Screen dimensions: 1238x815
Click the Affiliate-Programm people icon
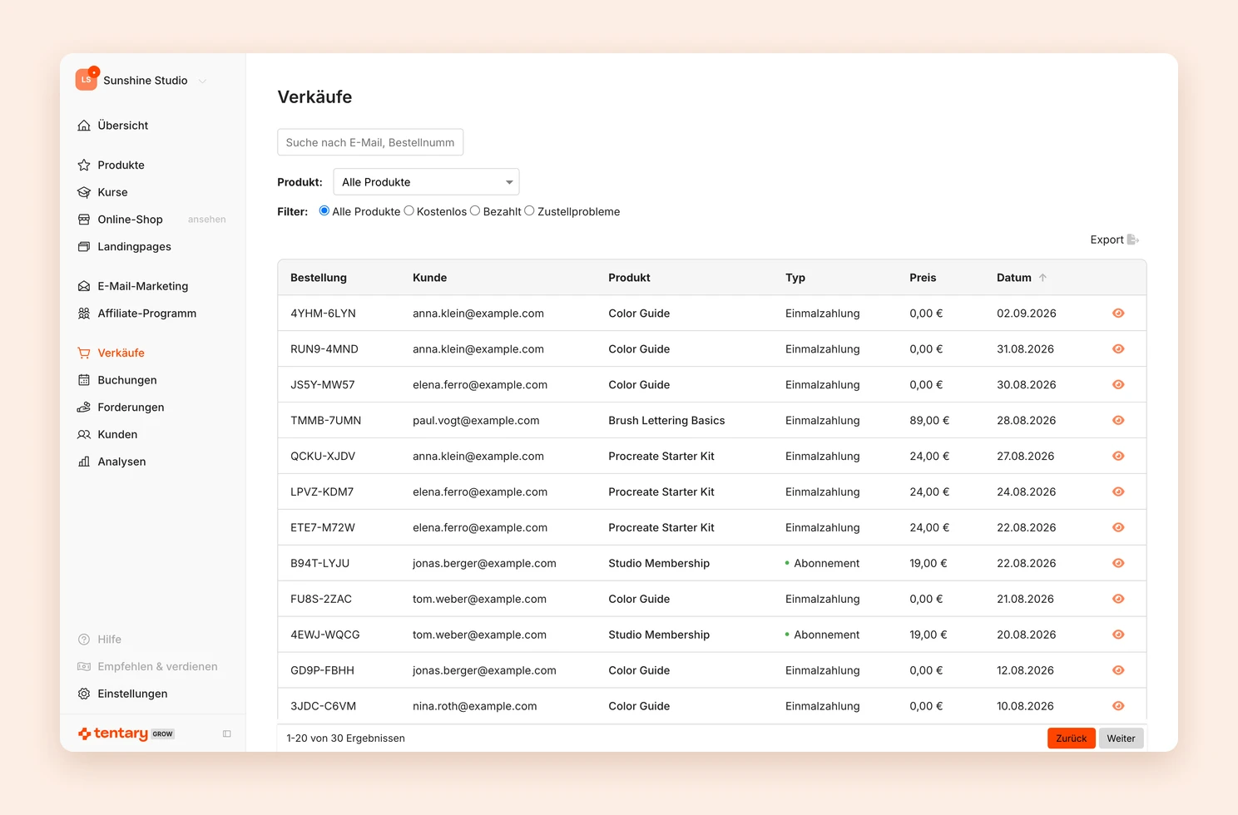[x=84, y=314]
